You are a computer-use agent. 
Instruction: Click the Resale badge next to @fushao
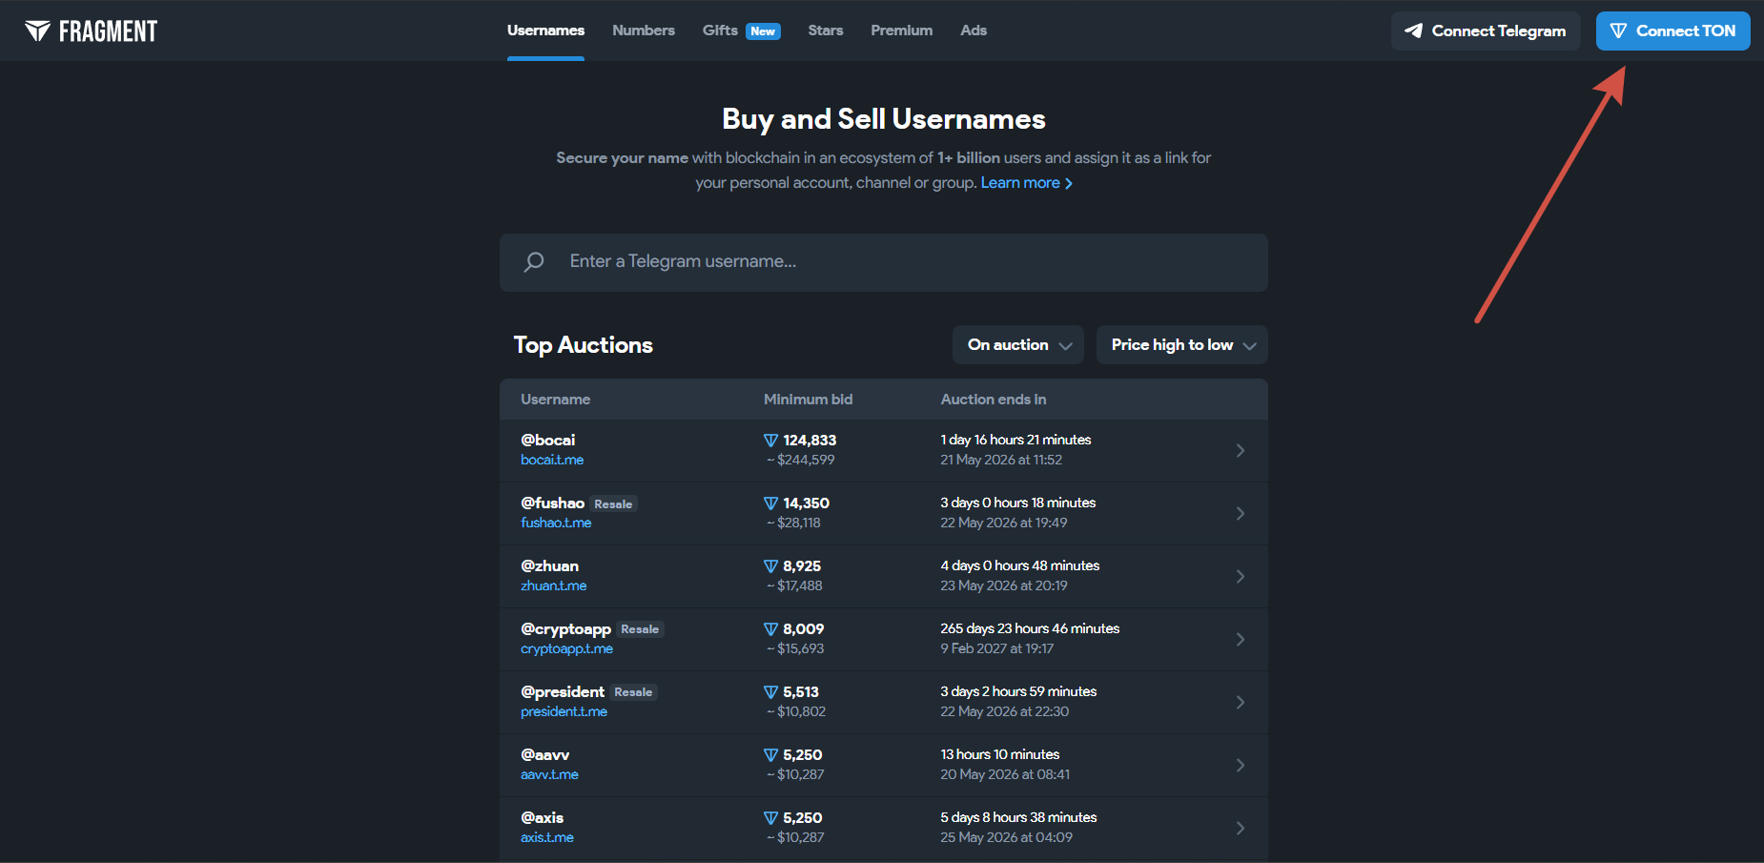point(613,504)
